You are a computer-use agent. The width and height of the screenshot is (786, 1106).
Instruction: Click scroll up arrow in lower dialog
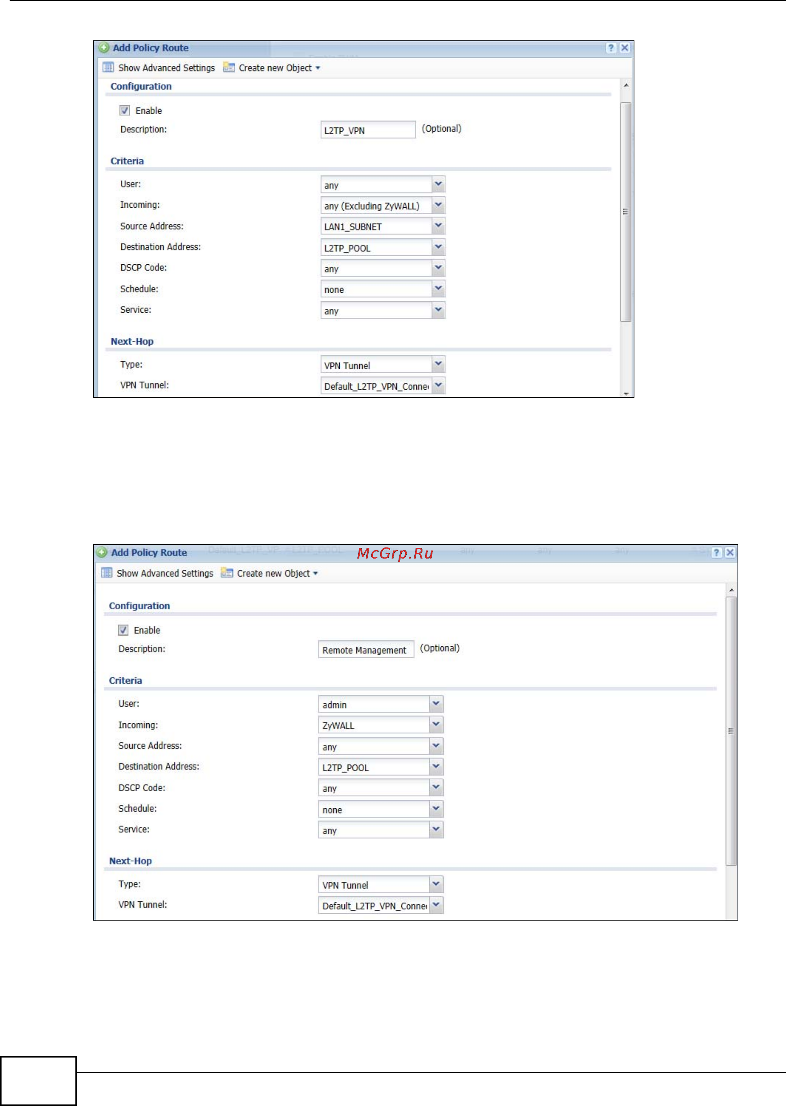731,590
